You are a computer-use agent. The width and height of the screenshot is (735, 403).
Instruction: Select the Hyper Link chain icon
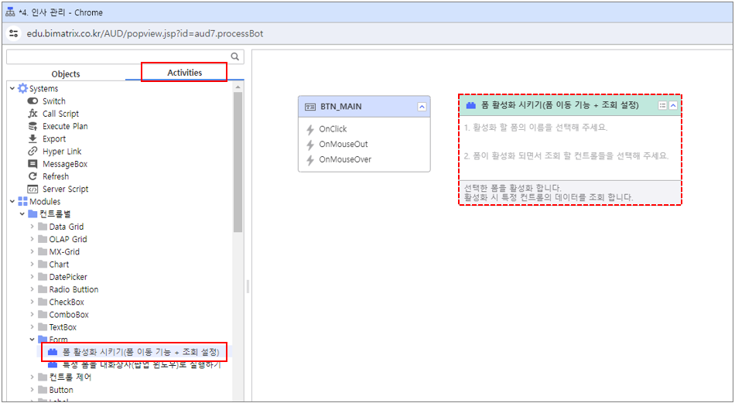[x=32, y=152]
